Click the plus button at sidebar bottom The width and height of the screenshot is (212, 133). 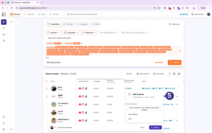[11, 129]
